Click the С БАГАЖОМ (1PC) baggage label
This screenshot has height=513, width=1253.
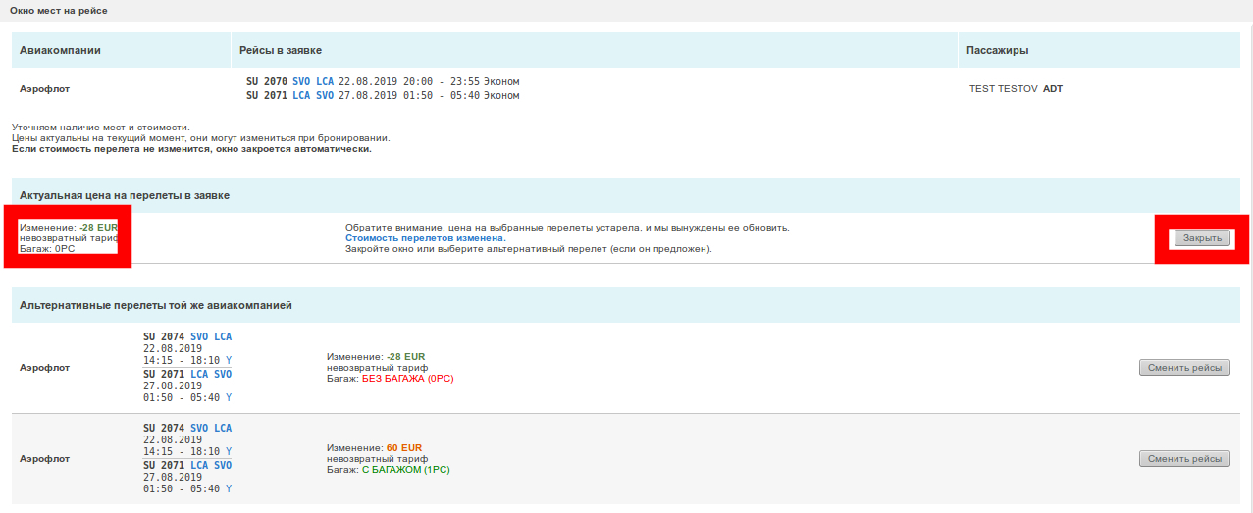406,470
